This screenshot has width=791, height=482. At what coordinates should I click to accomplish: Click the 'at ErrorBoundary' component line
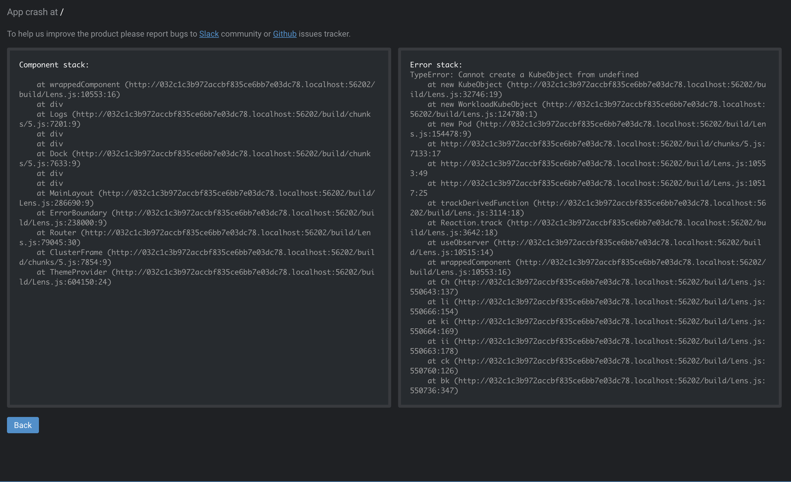click(x=197, y=218)
